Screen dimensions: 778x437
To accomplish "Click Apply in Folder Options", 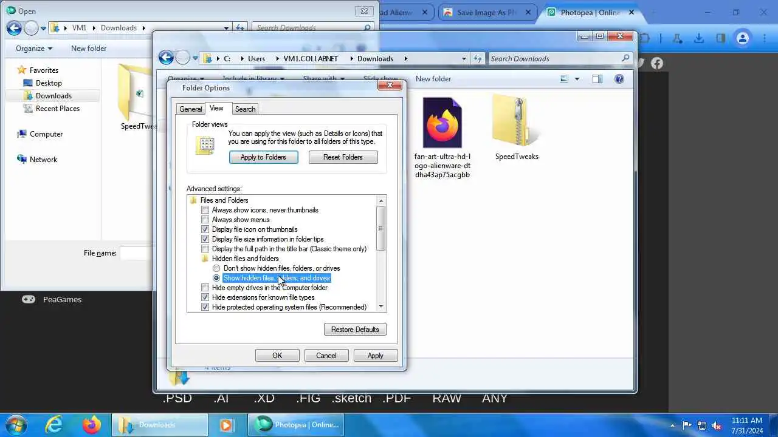I will click(x=376, y=356).
